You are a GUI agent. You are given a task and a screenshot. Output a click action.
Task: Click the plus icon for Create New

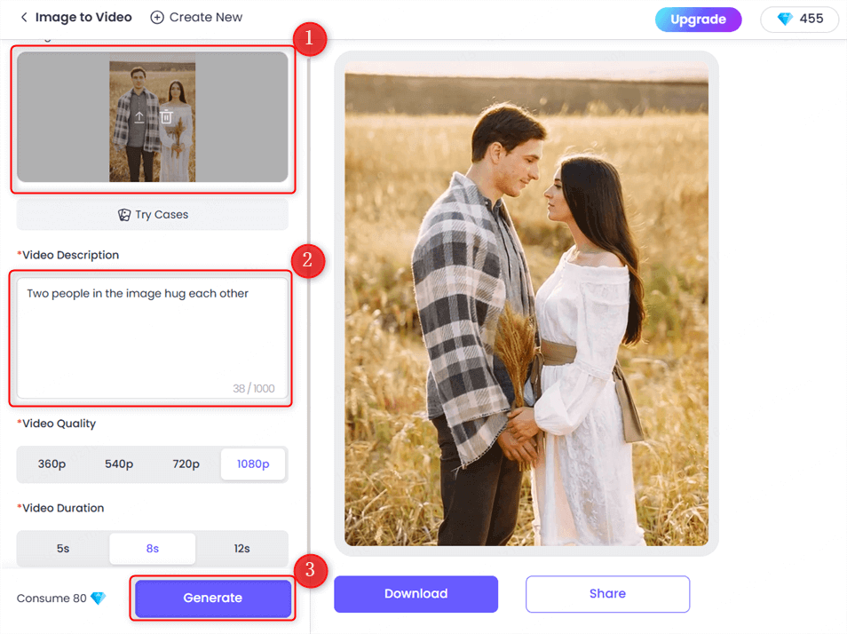pos(157,18)
